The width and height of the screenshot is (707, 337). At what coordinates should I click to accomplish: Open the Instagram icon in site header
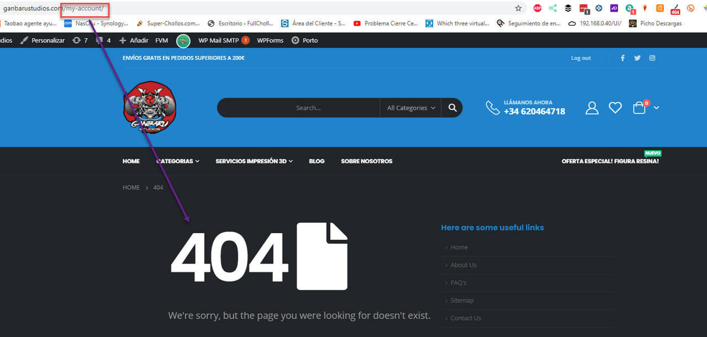point(652,58)
